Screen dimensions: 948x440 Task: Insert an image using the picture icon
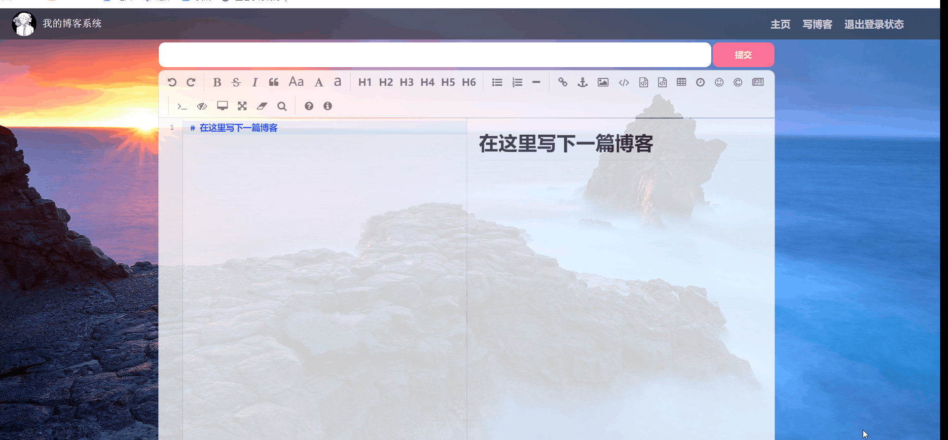[603, 82]
